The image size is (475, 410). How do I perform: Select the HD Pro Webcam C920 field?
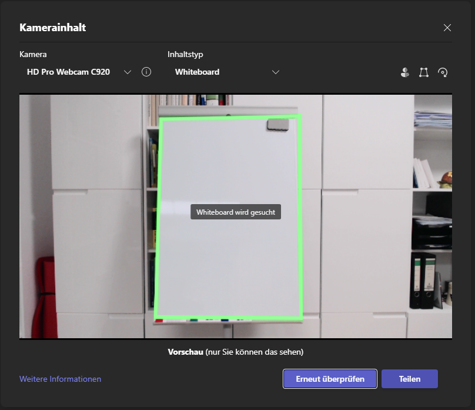(68, 72)
